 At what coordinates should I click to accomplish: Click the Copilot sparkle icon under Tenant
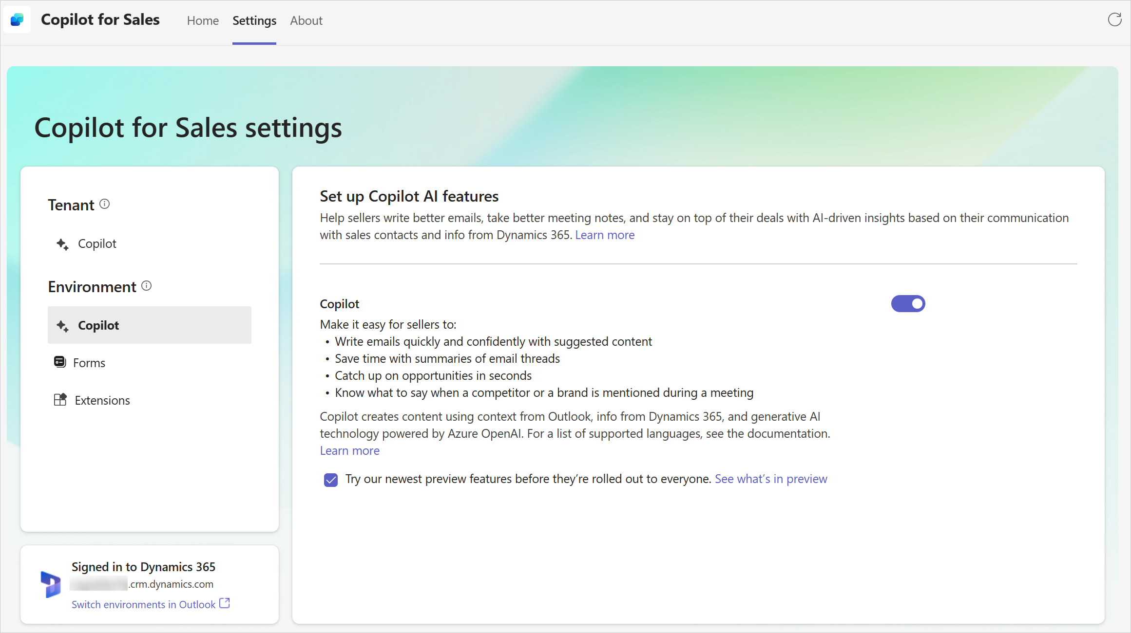pyautogui.click(x=62, y=243)
